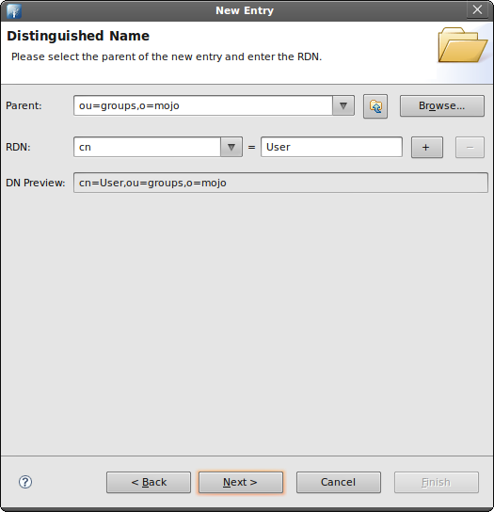Click the DN Preview field
The width and height of the screenshot is (494, 512).
coord(280,183)
